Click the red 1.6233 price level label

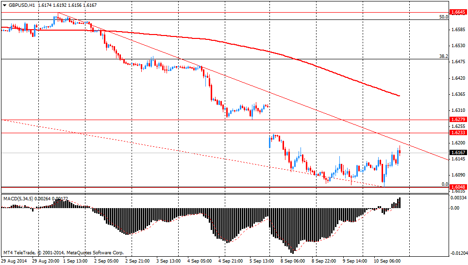coord(458,133)
